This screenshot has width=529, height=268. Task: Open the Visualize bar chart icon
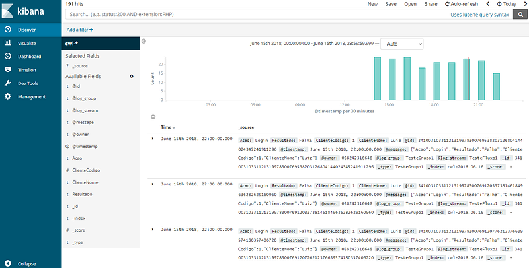8,43
